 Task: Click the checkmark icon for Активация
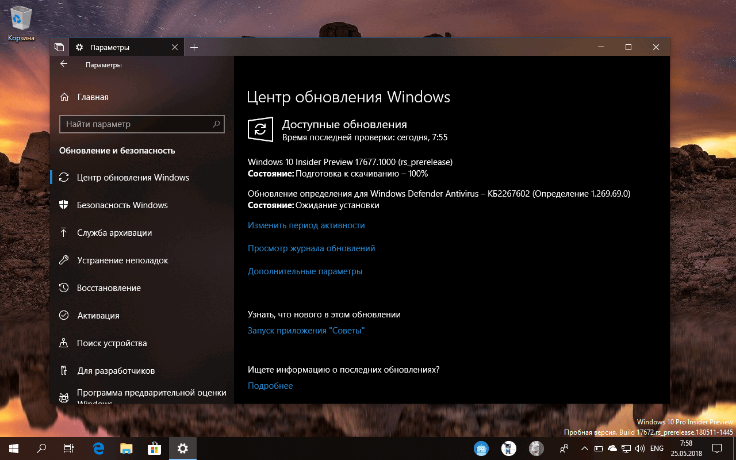(64, 316)
